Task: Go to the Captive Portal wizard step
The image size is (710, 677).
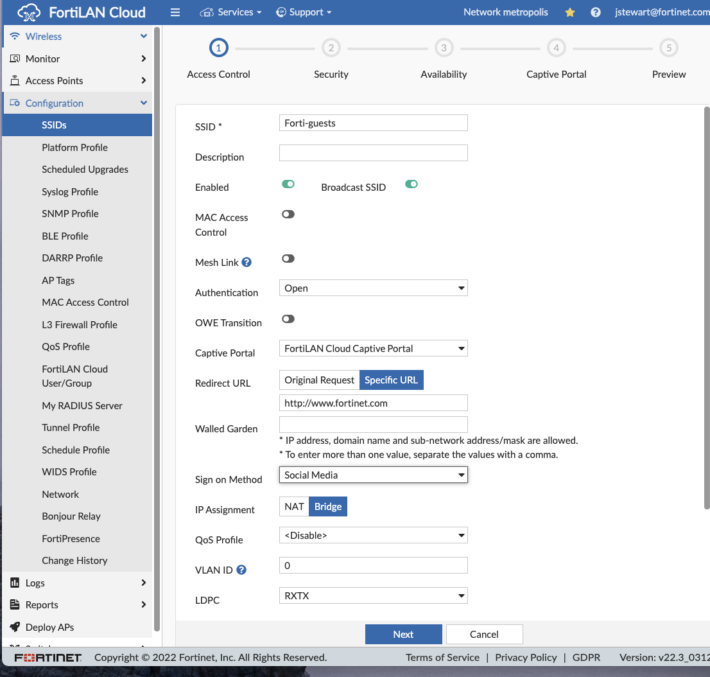Action: (556, 48)
